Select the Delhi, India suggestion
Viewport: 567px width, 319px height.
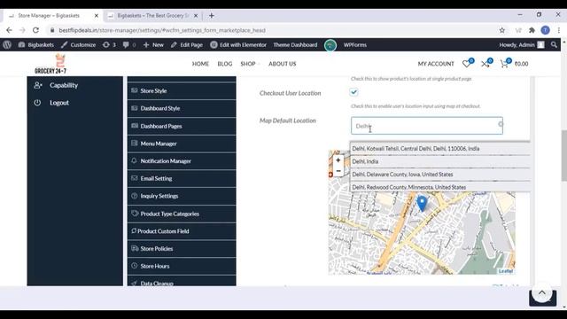point(440,161)
